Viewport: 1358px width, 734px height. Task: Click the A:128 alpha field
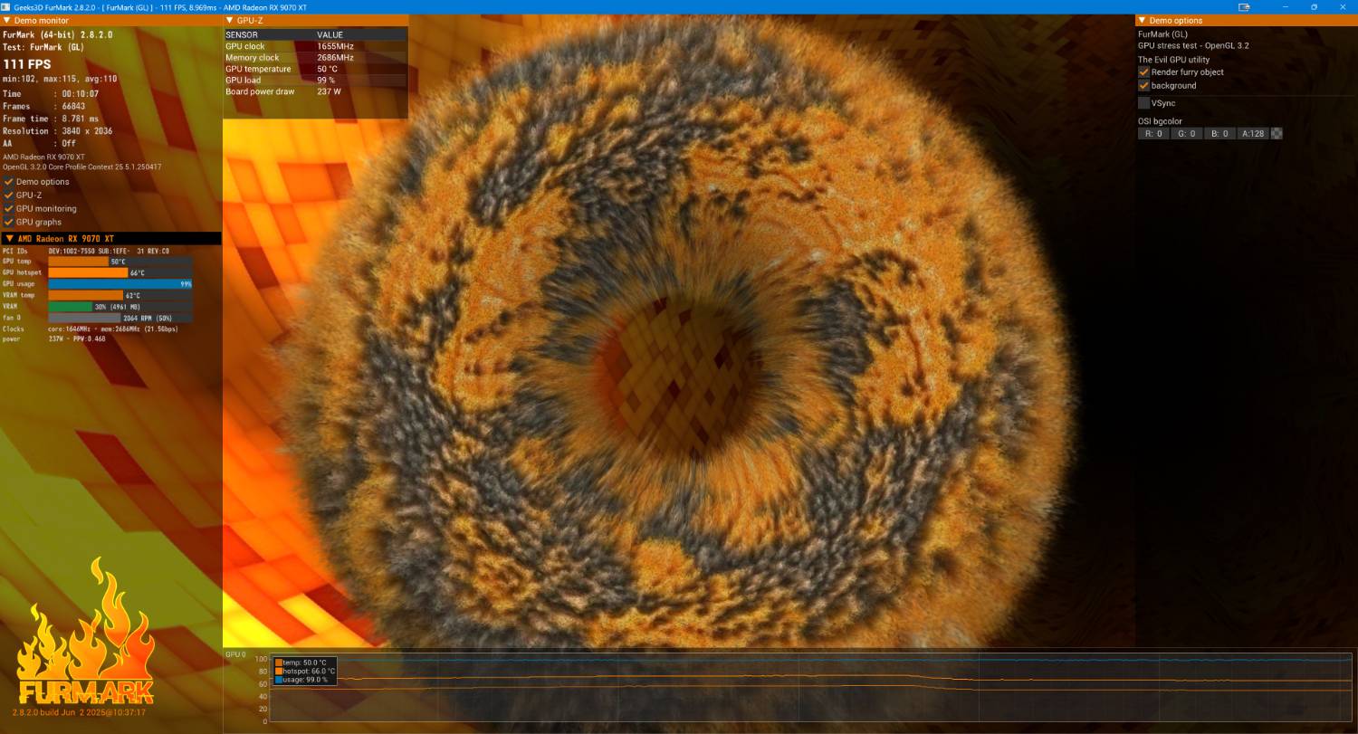coord(1254,134)
